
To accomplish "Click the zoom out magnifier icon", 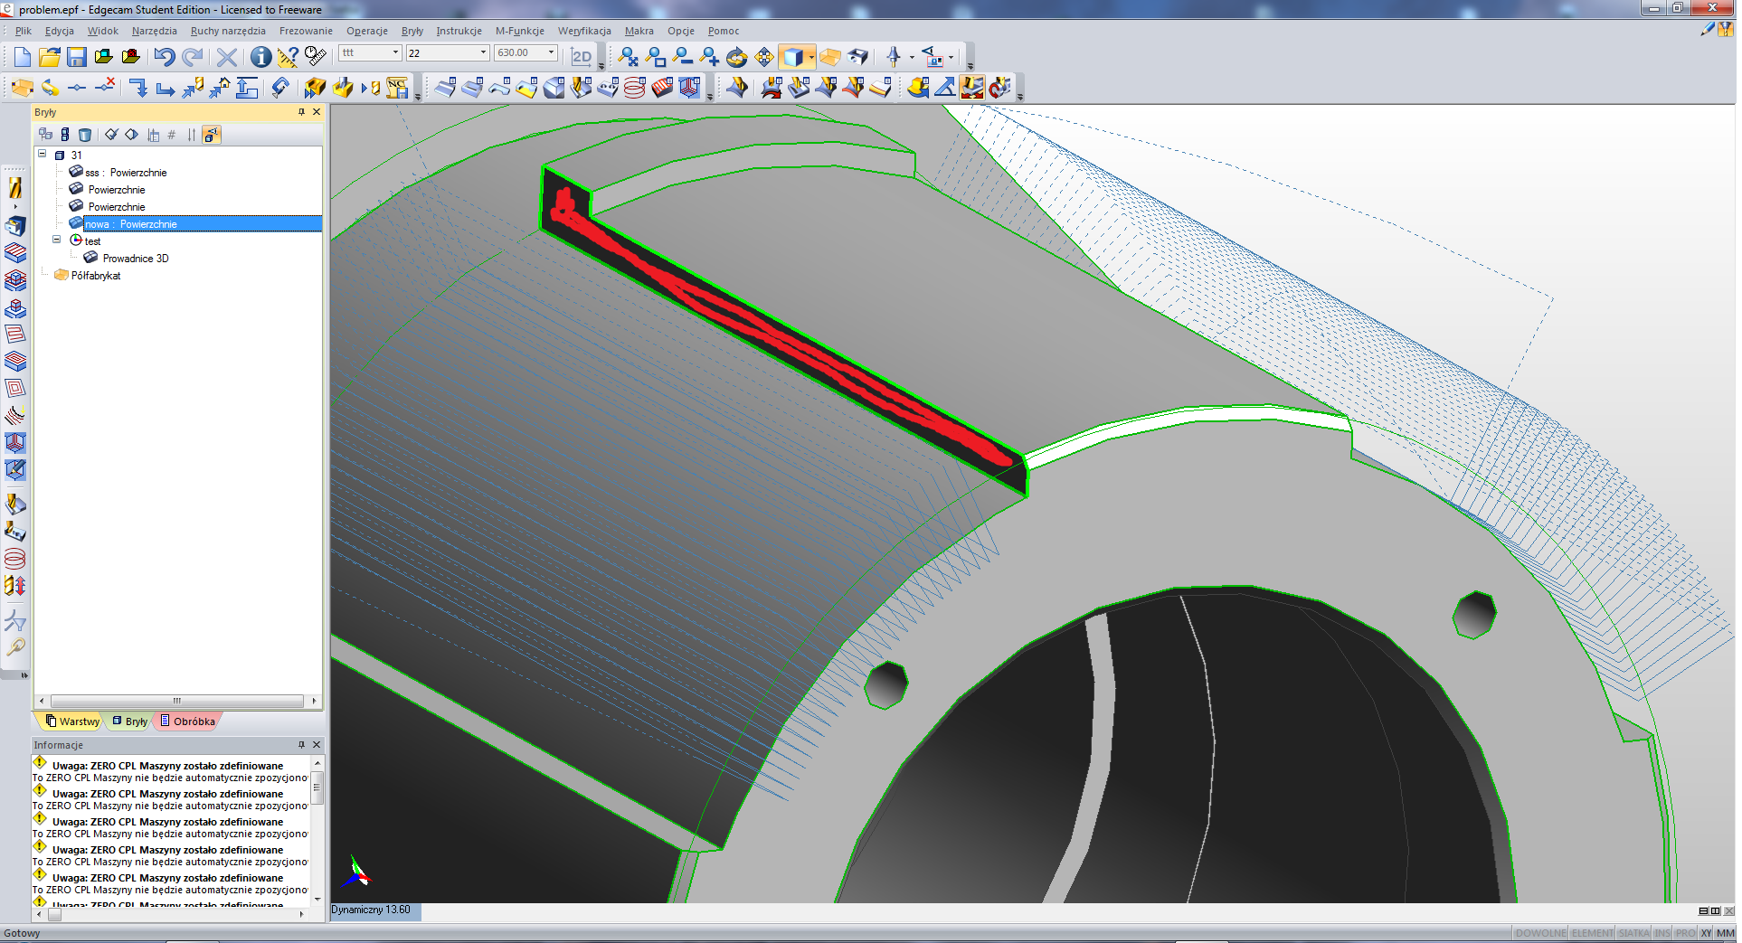I will [683, 57].
